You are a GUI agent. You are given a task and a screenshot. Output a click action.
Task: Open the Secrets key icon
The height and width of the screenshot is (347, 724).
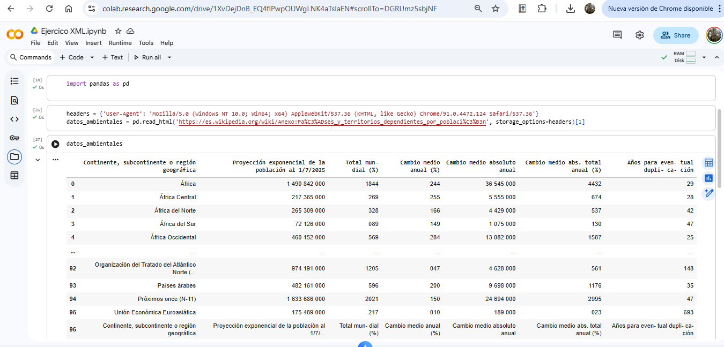(x=14, y=138)
